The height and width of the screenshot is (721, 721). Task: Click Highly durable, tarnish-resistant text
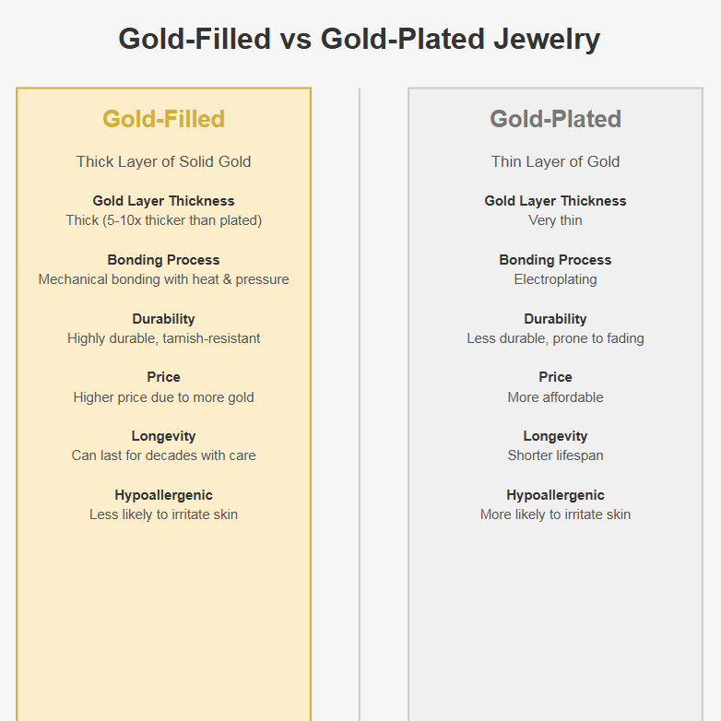click(163, 338)
